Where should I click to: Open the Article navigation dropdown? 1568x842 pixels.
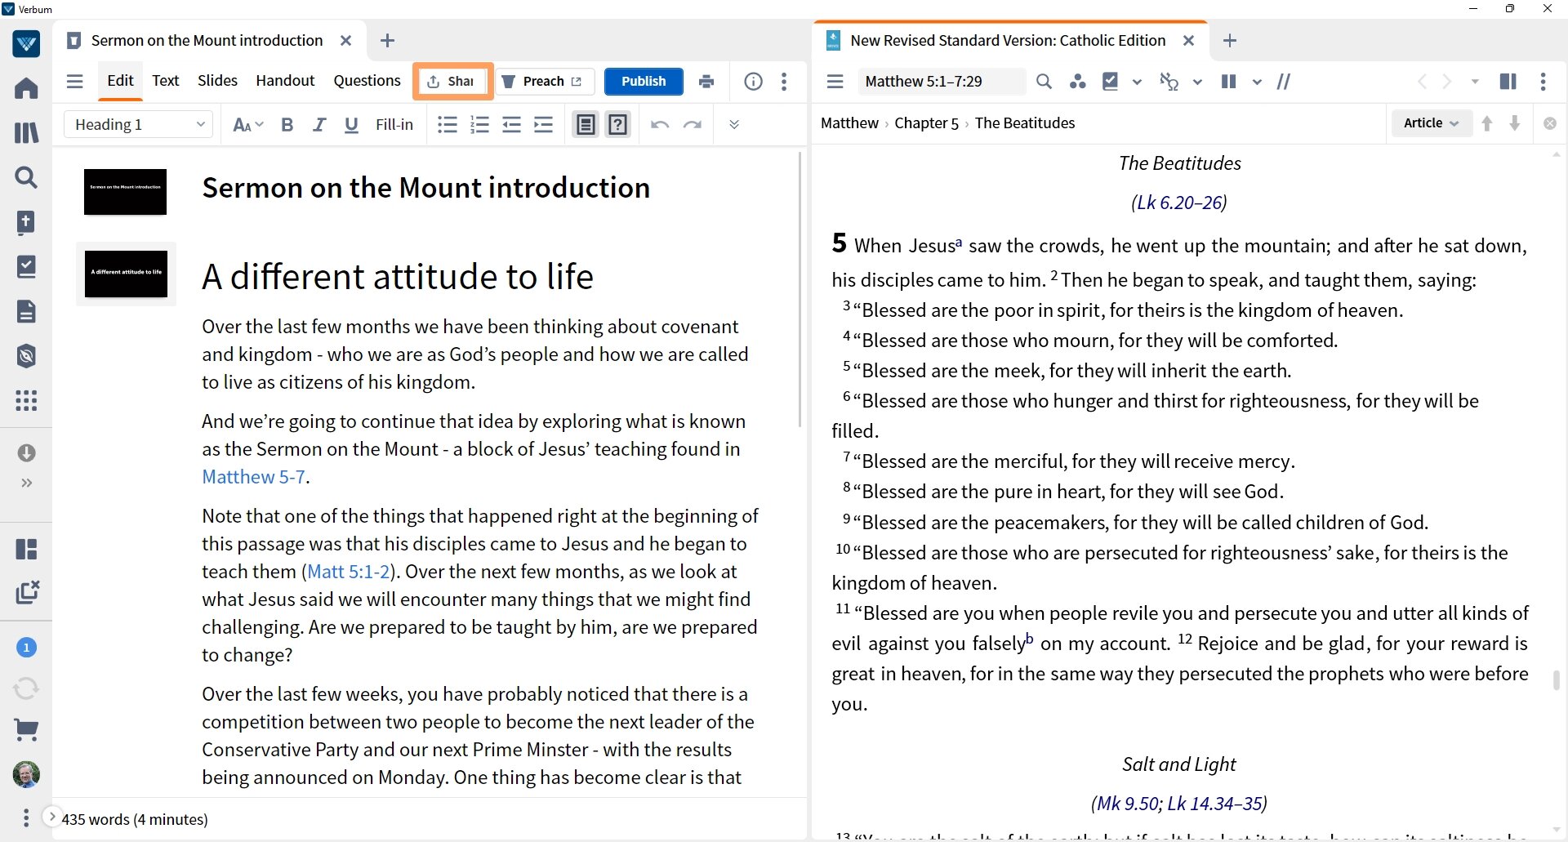point(1431,123)
